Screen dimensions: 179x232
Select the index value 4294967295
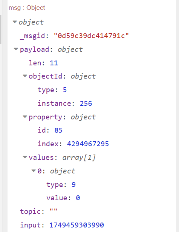(x=88, y=144)
